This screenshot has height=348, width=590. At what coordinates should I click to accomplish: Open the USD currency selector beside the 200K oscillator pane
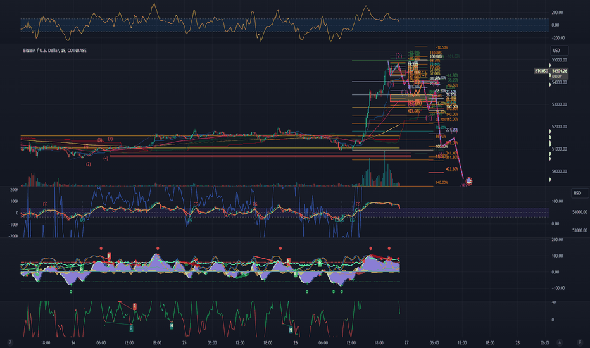[580, 193]
